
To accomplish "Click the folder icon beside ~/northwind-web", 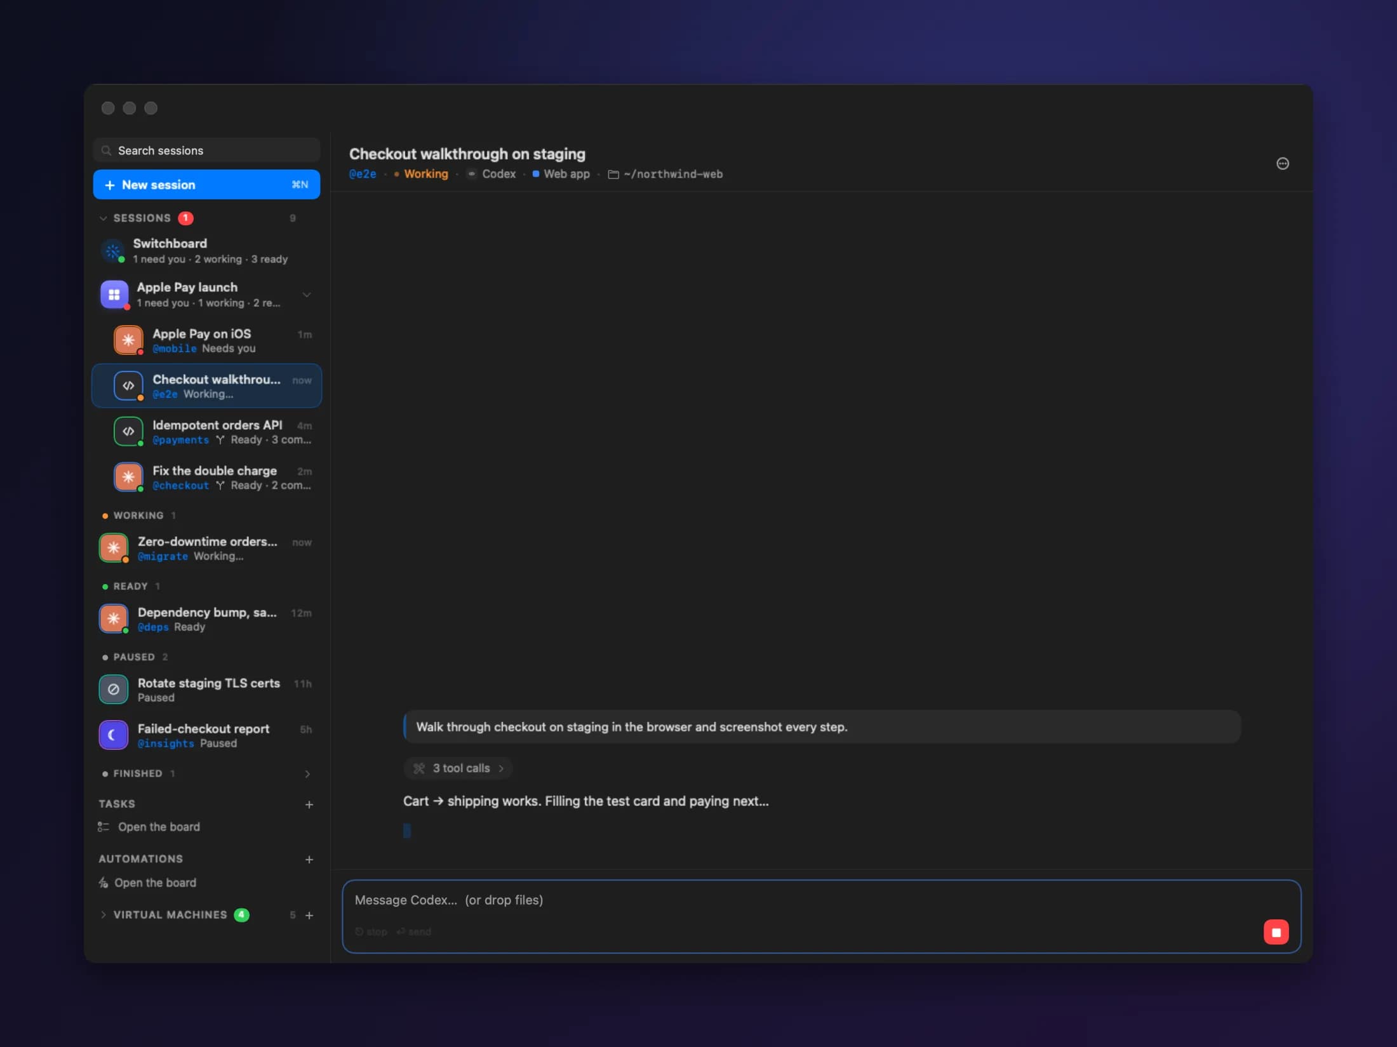I will (613, 175).
